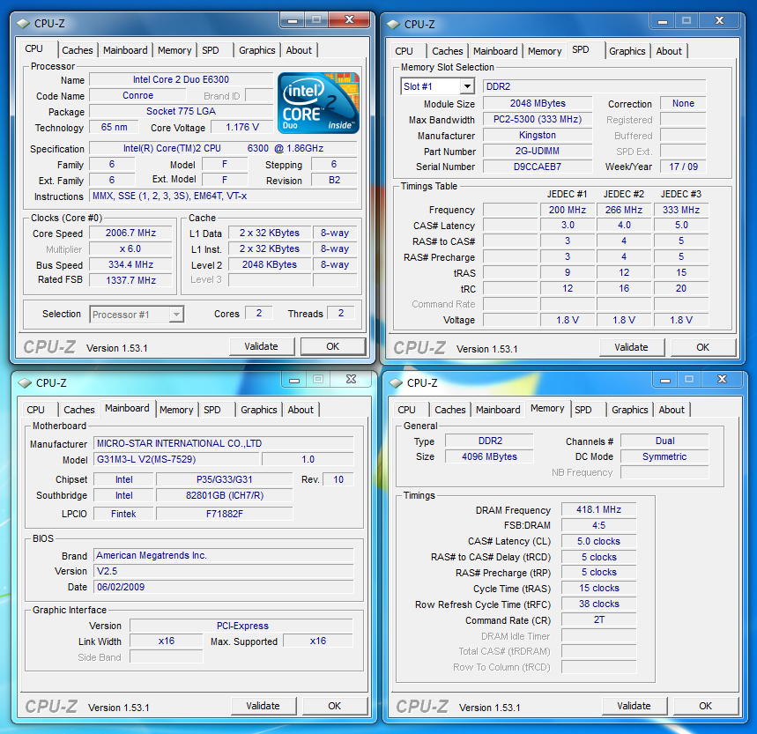Open About tab in the SPD window

coord(669,51)
